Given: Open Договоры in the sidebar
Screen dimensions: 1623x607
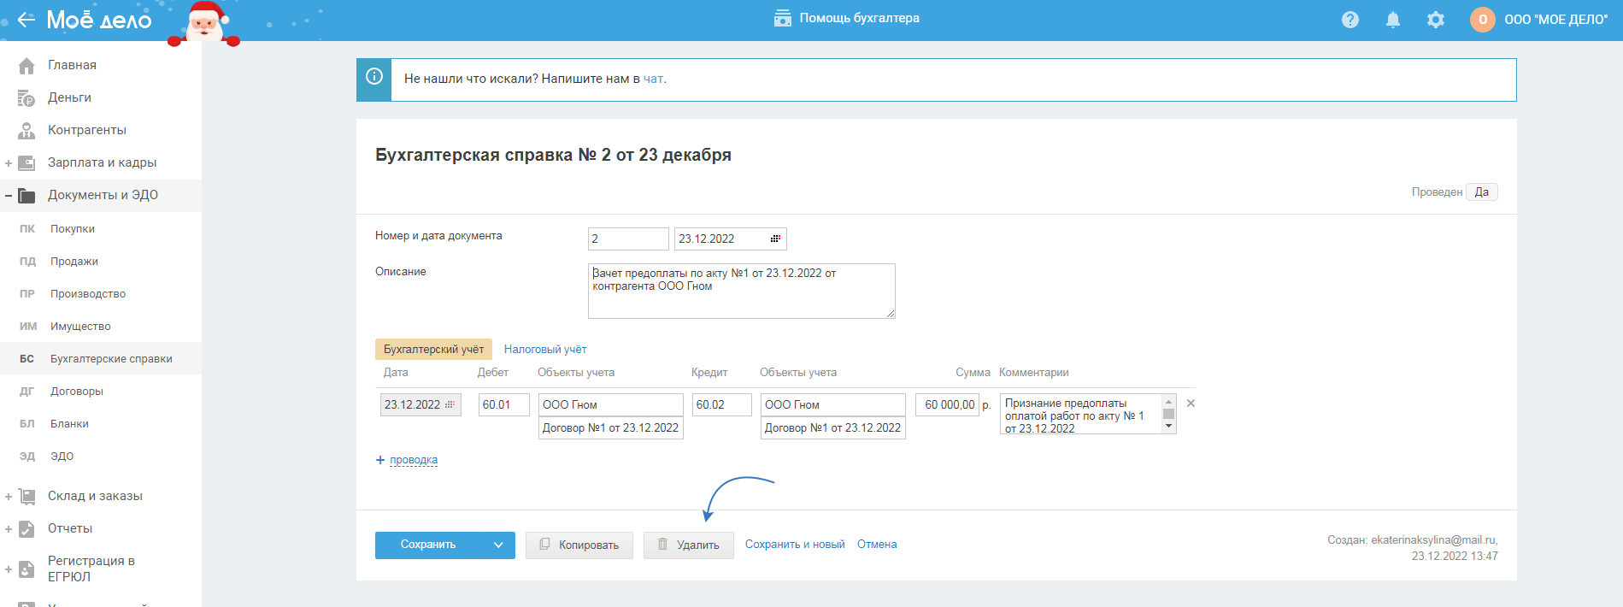Looking at the screenshot, I should [x=76, y=392].
